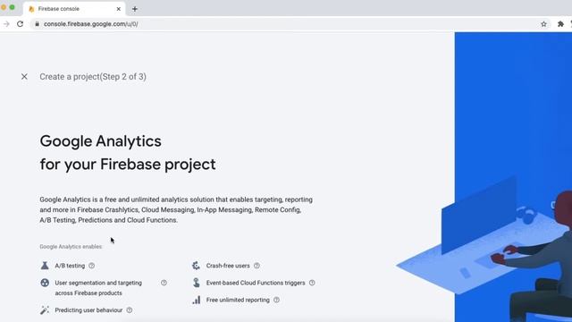Click the Google Analytics heading text
Screen dimensions: 572x322
pos(100,141)
